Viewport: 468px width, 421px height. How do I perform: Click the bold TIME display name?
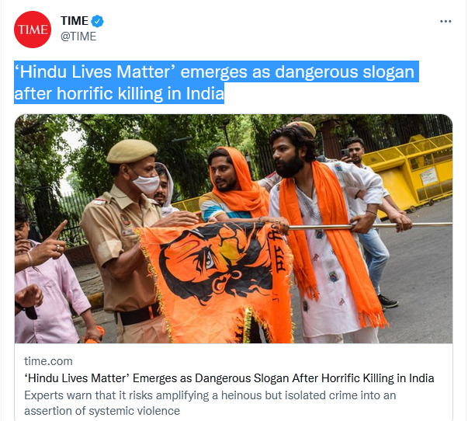point(75,21)
